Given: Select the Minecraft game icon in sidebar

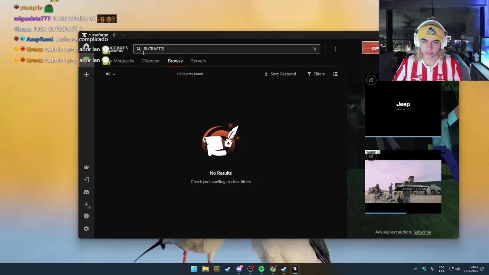Looking at the screenshot, I should click(86, 60).
